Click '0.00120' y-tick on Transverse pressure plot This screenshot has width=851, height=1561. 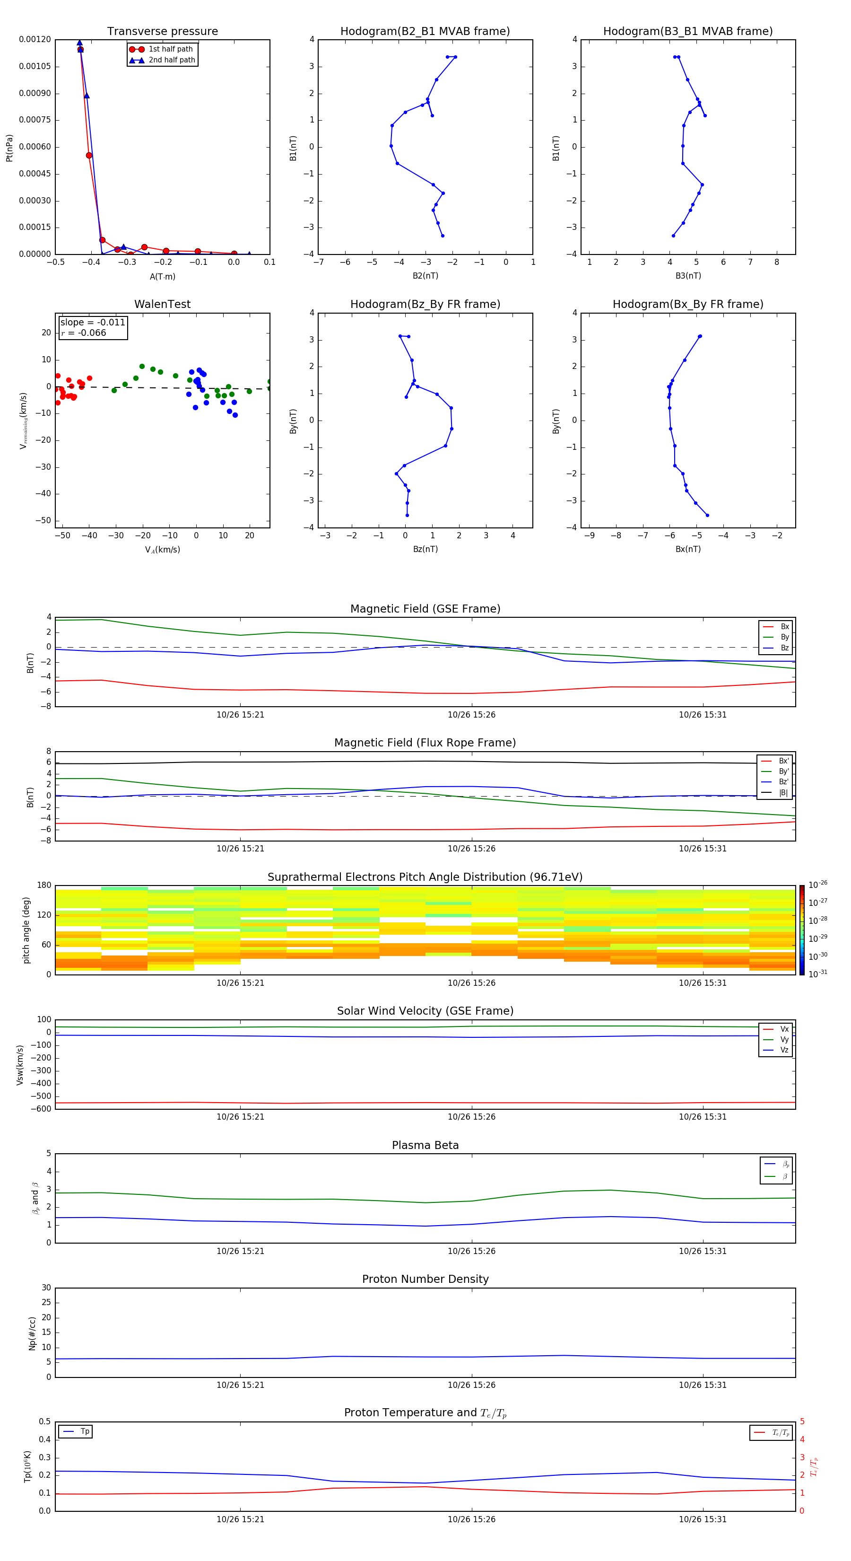(35, 40)
